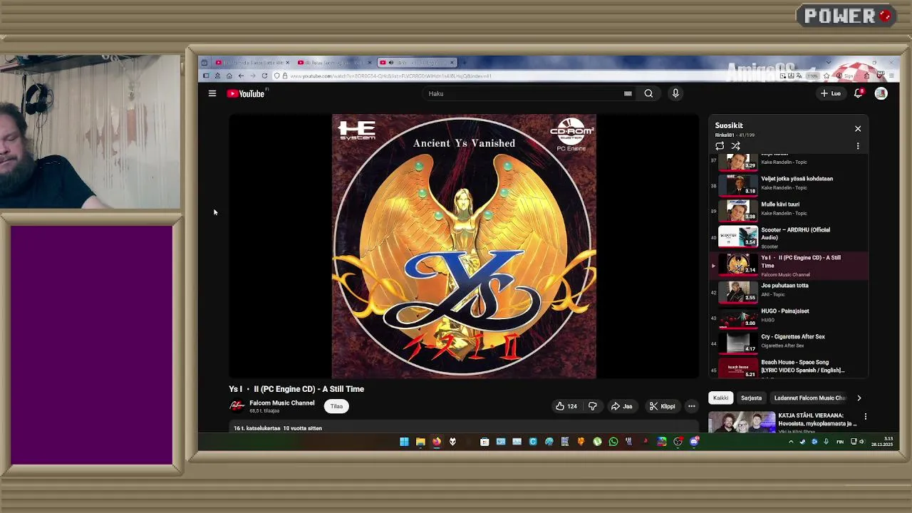
Task: Open more video actions ellipsis
Action: click(691, 406)
